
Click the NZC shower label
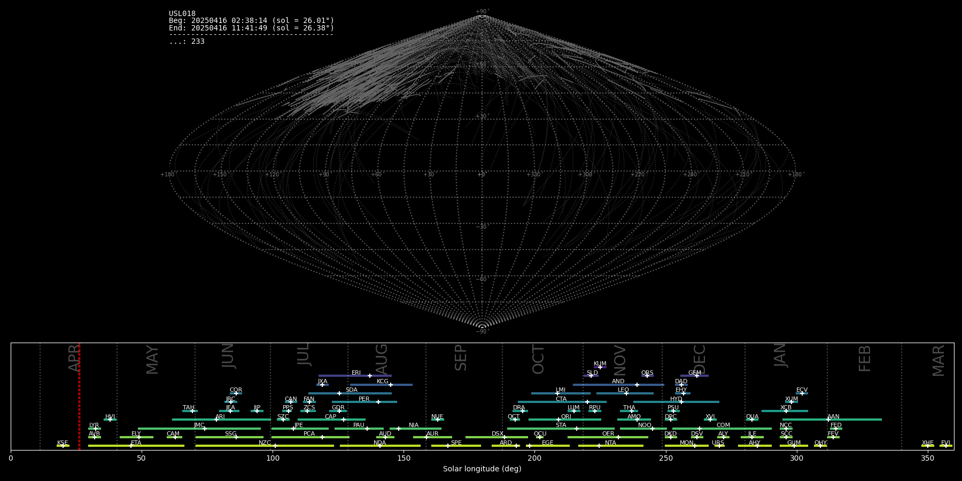click(x=265, y=443)
